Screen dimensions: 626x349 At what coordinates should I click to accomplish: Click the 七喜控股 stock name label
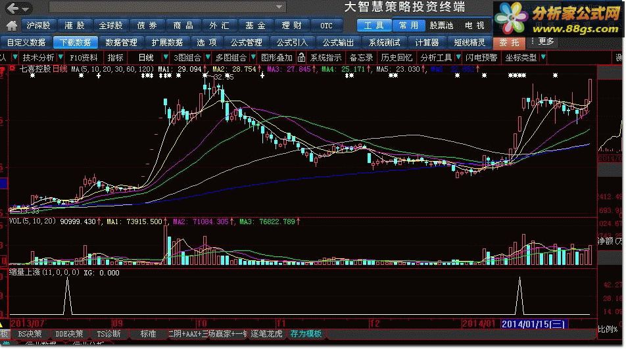click(x=35, y=69)
